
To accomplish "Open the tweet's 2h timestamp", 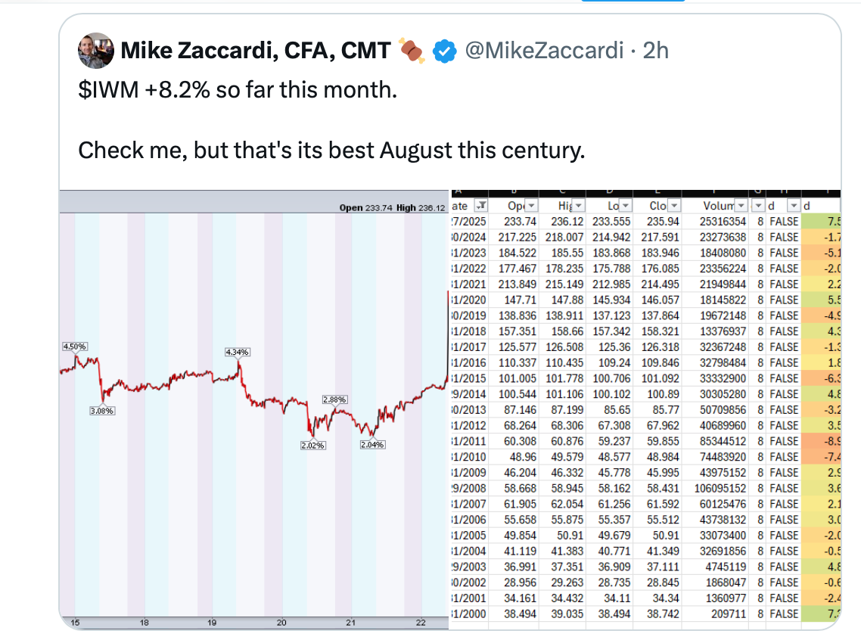I will tap(655, 51).
